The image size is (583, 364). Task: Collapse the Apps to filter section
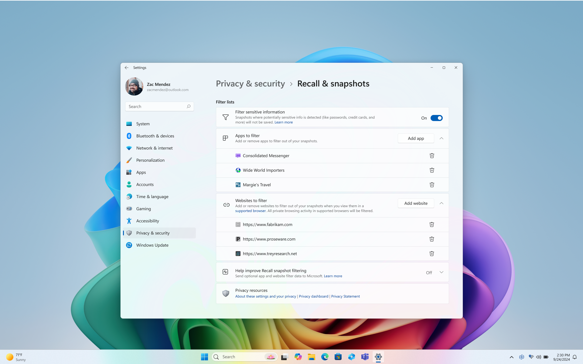(442, 138)
